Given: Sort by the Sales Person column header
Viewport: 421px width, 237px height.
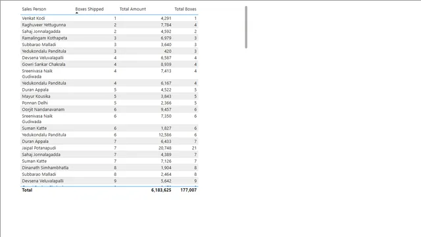Looking at the screenshot, I should click(x=34, y=9).
